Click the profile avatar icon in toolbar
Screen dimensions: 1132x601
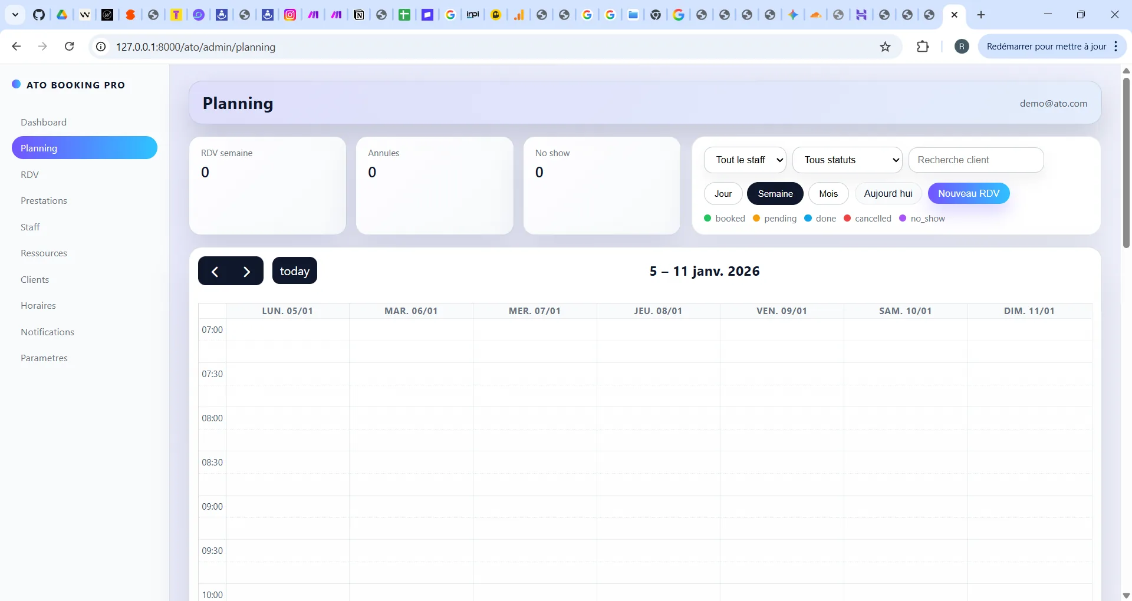[x=961, y=47]
